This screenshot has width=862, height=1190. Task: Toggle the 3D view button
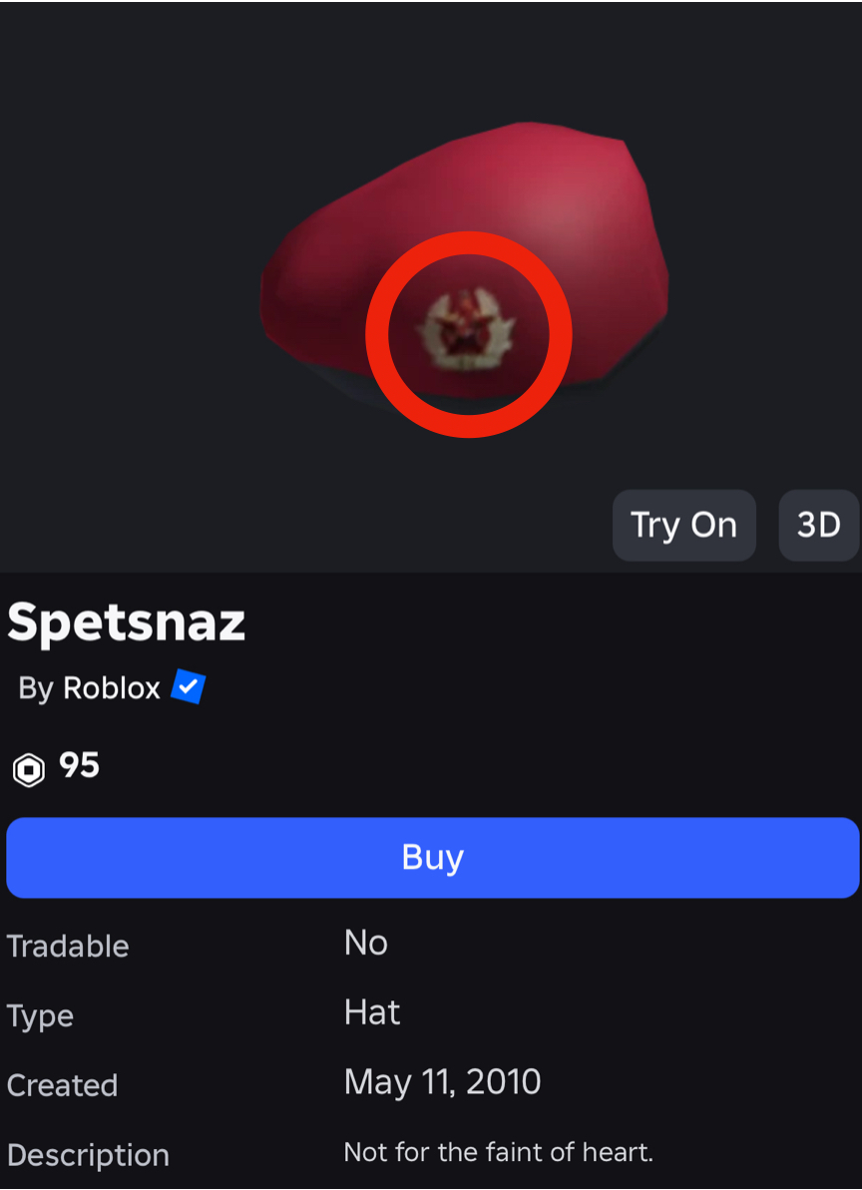pyautogui.click(x=818, y=526)
